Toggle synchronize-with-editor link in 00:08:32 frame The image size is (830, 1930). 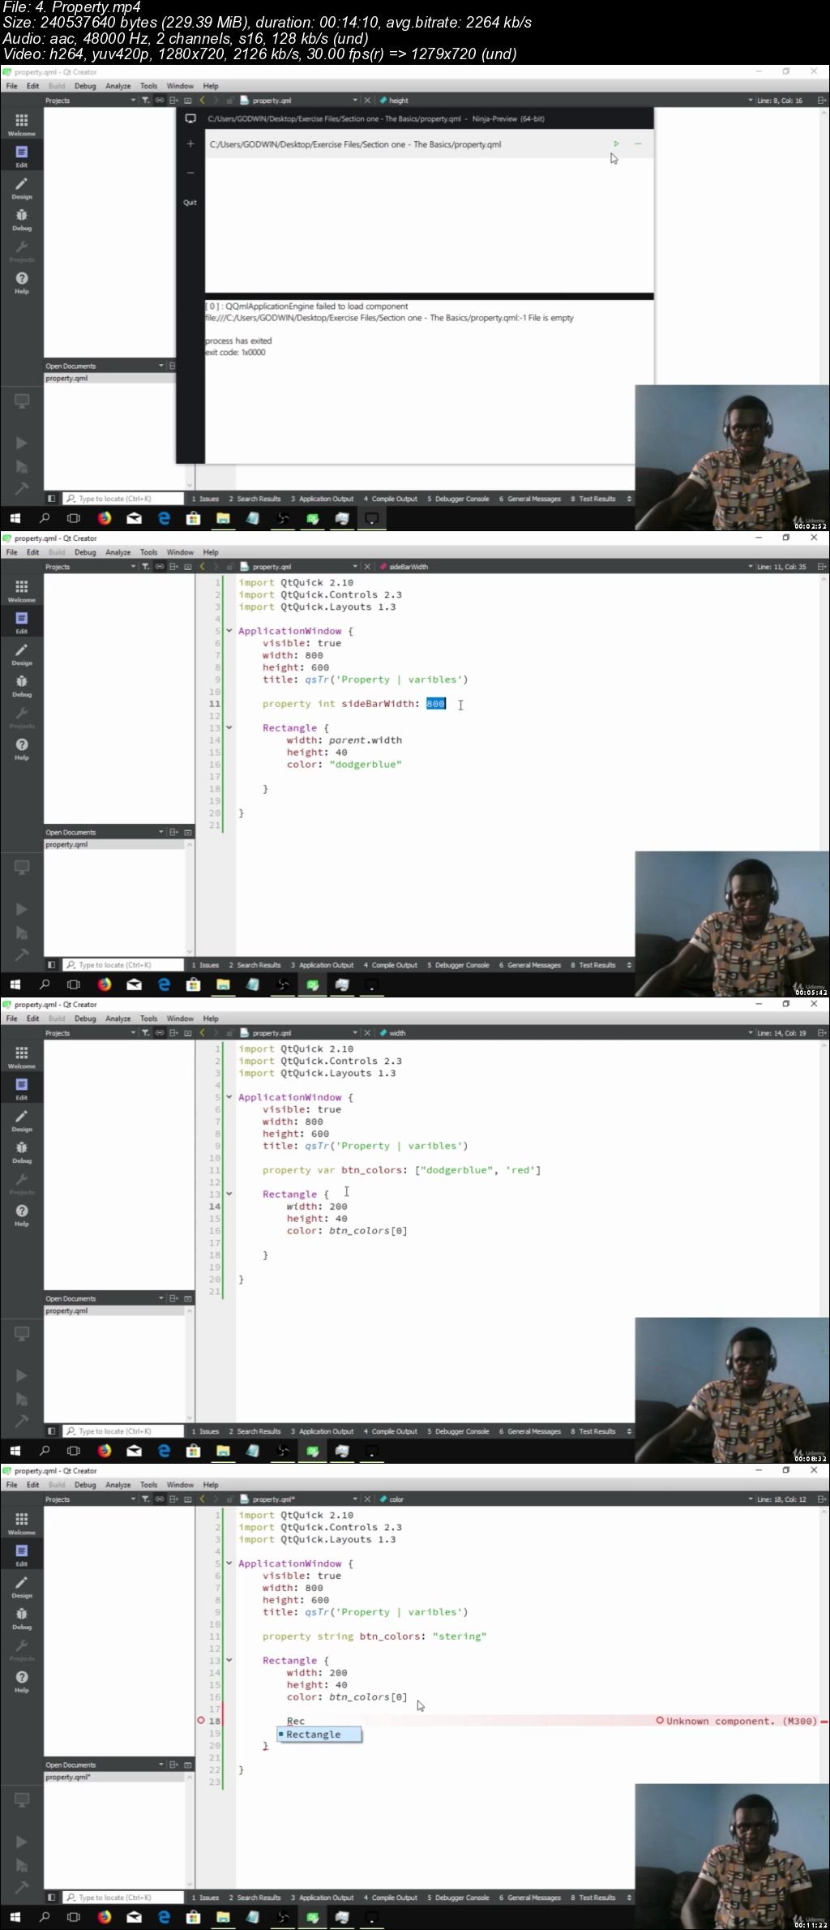pyautogui.click(x=160, y=1033)
